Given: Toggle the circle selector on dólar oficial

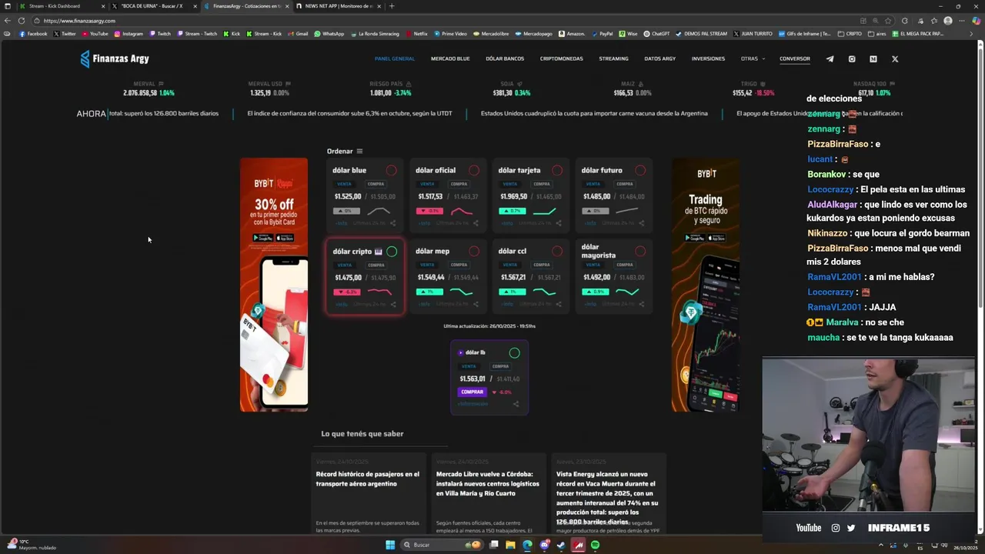Looking at the screenshot, I should (474, 170).
